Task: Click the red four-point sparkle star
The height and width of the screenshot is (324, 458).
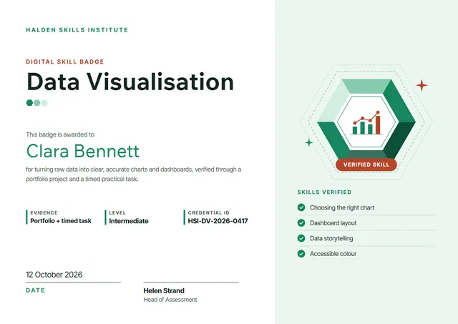Action: (x=422, y=85)
